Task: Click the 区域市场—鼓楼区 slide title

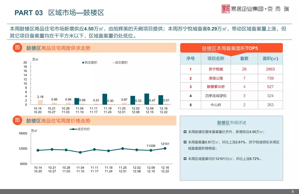Action: tap(76, 13)
